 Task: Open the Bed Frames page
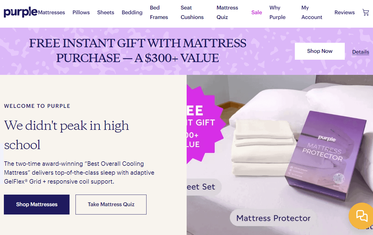159,12
